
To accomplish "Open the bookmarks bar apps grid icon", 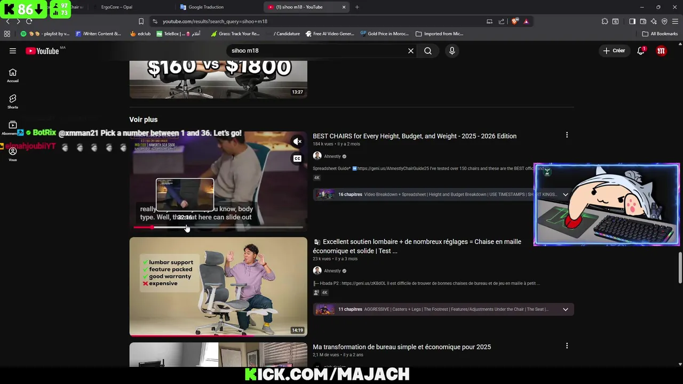I will (x=7, y=34).
